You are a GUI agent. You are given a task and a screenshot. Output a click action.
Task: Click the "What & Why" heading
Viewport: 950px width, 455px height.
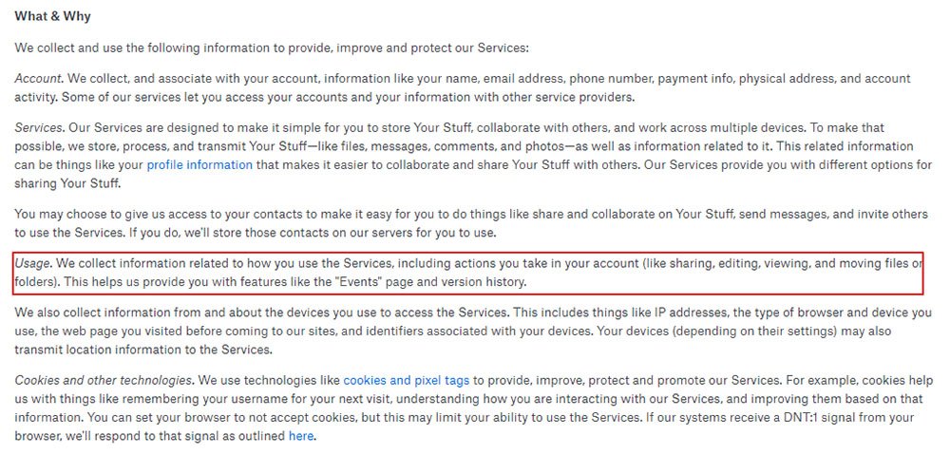tap(52, 16)
